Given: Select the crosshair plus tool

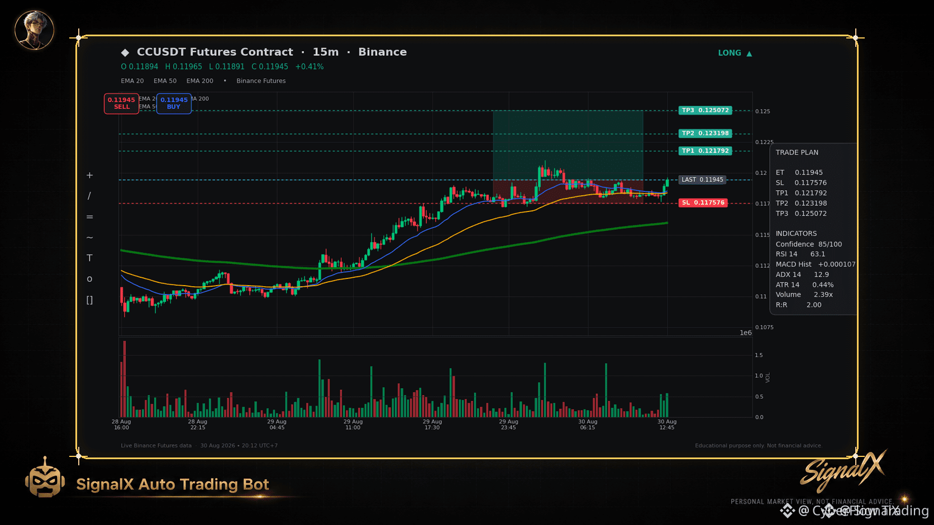Looking at the screenshot, I should coord(89,175).
